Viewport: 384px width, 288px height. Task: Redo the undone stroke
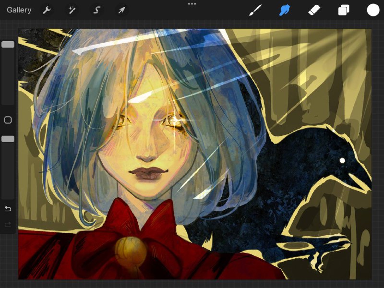(8, 224)
